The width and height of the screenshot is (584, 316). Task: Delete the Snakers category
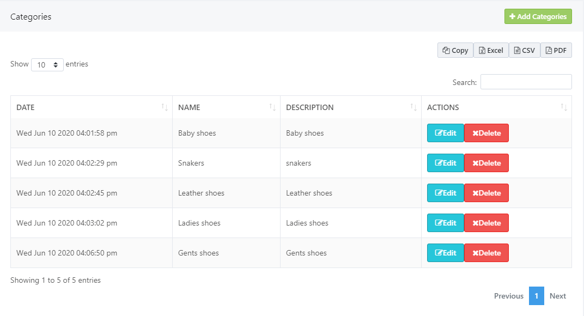tap(486, 163)
